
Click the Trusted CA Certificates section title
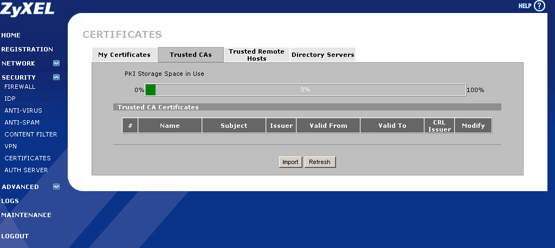click(x=158, y=107)
